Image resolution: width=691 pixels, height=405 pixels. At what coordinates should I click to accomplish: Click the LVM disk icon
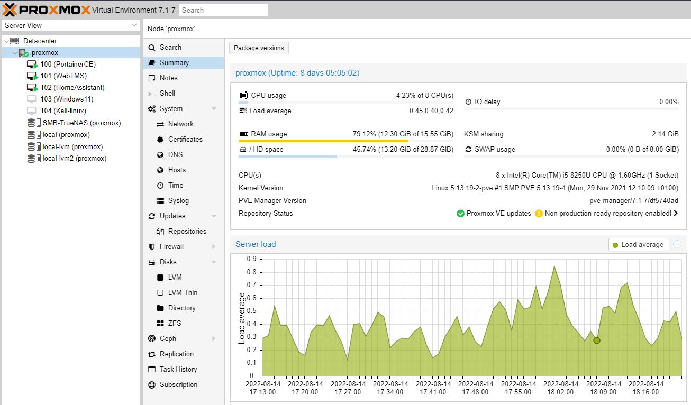160,277
